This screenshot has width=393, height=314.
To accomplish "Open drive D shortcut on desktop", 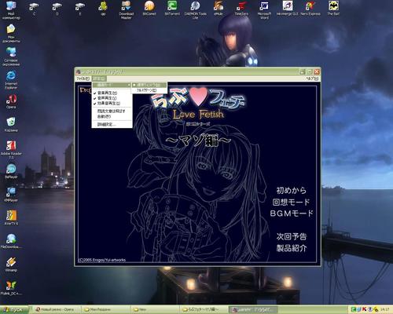I will (x=57, y=9).
